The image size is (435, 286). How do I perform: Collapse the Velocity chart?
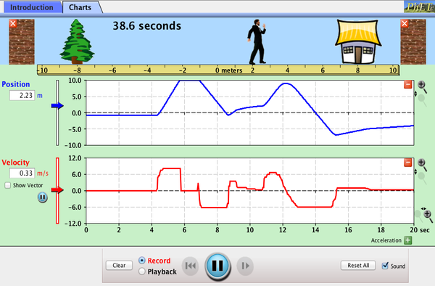[x=407, y=163]
